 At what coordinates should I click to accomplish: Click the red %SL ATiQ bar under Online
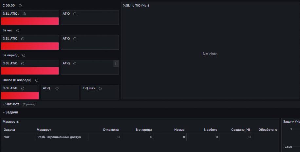20,96
